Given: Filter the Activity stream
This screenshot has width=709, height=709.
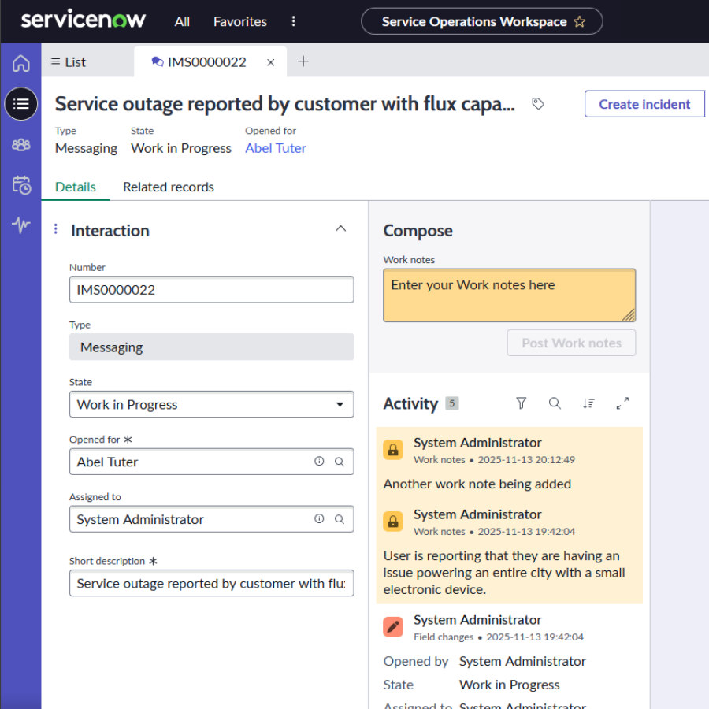Looking at the screenshot, I should click(x=521, y=403).
